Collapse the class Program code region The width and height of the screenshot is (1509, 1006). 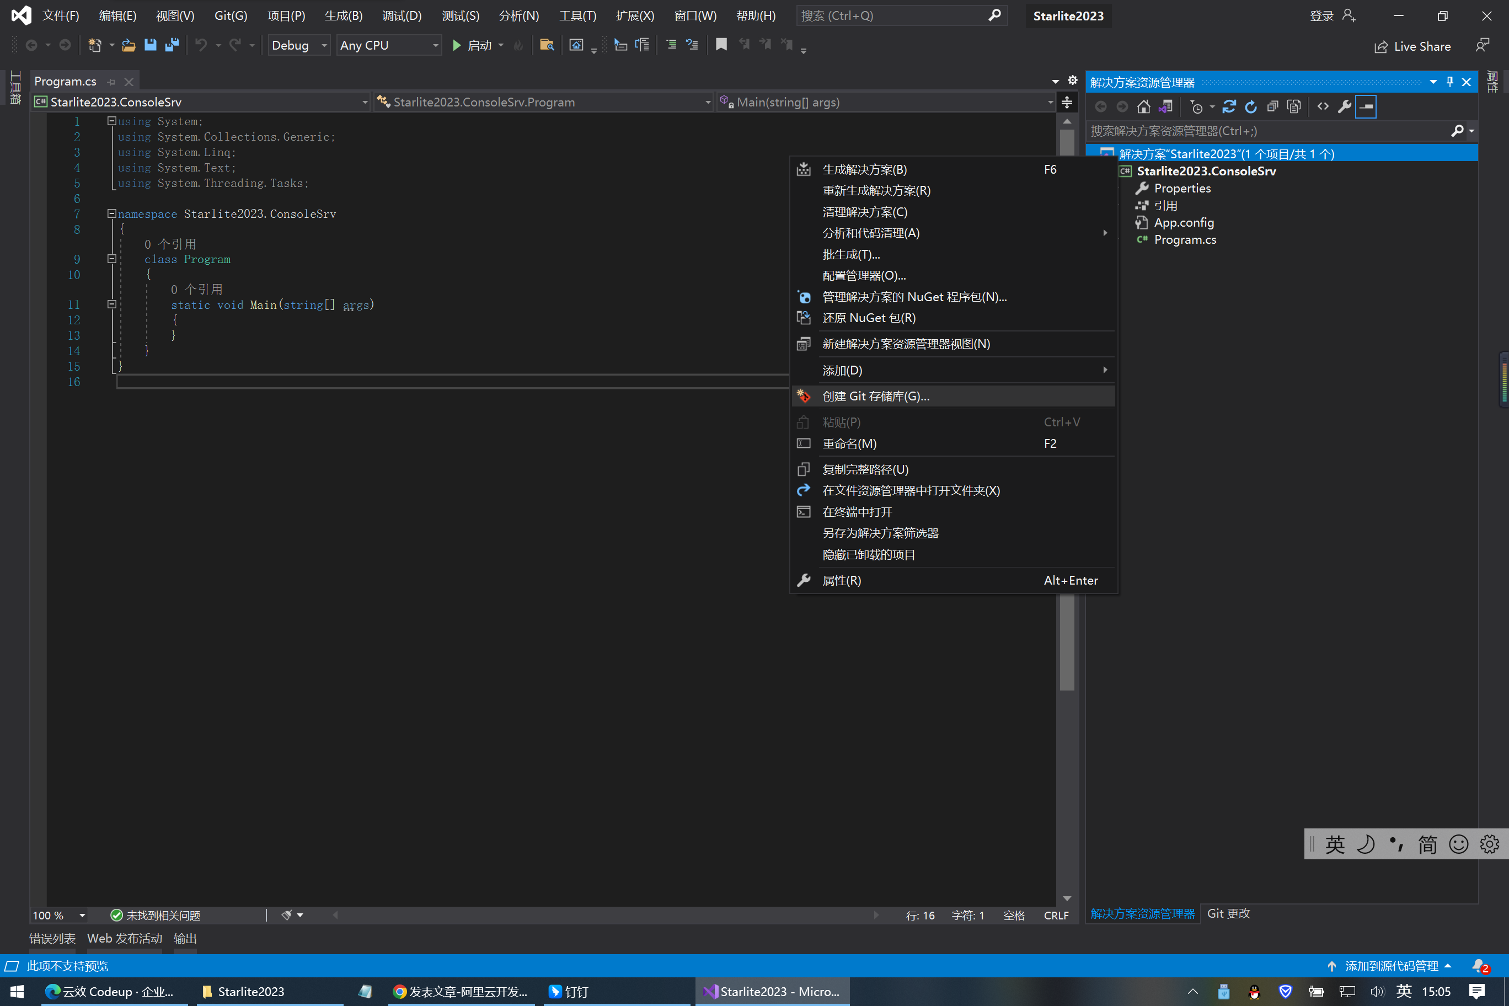(111, 259)
